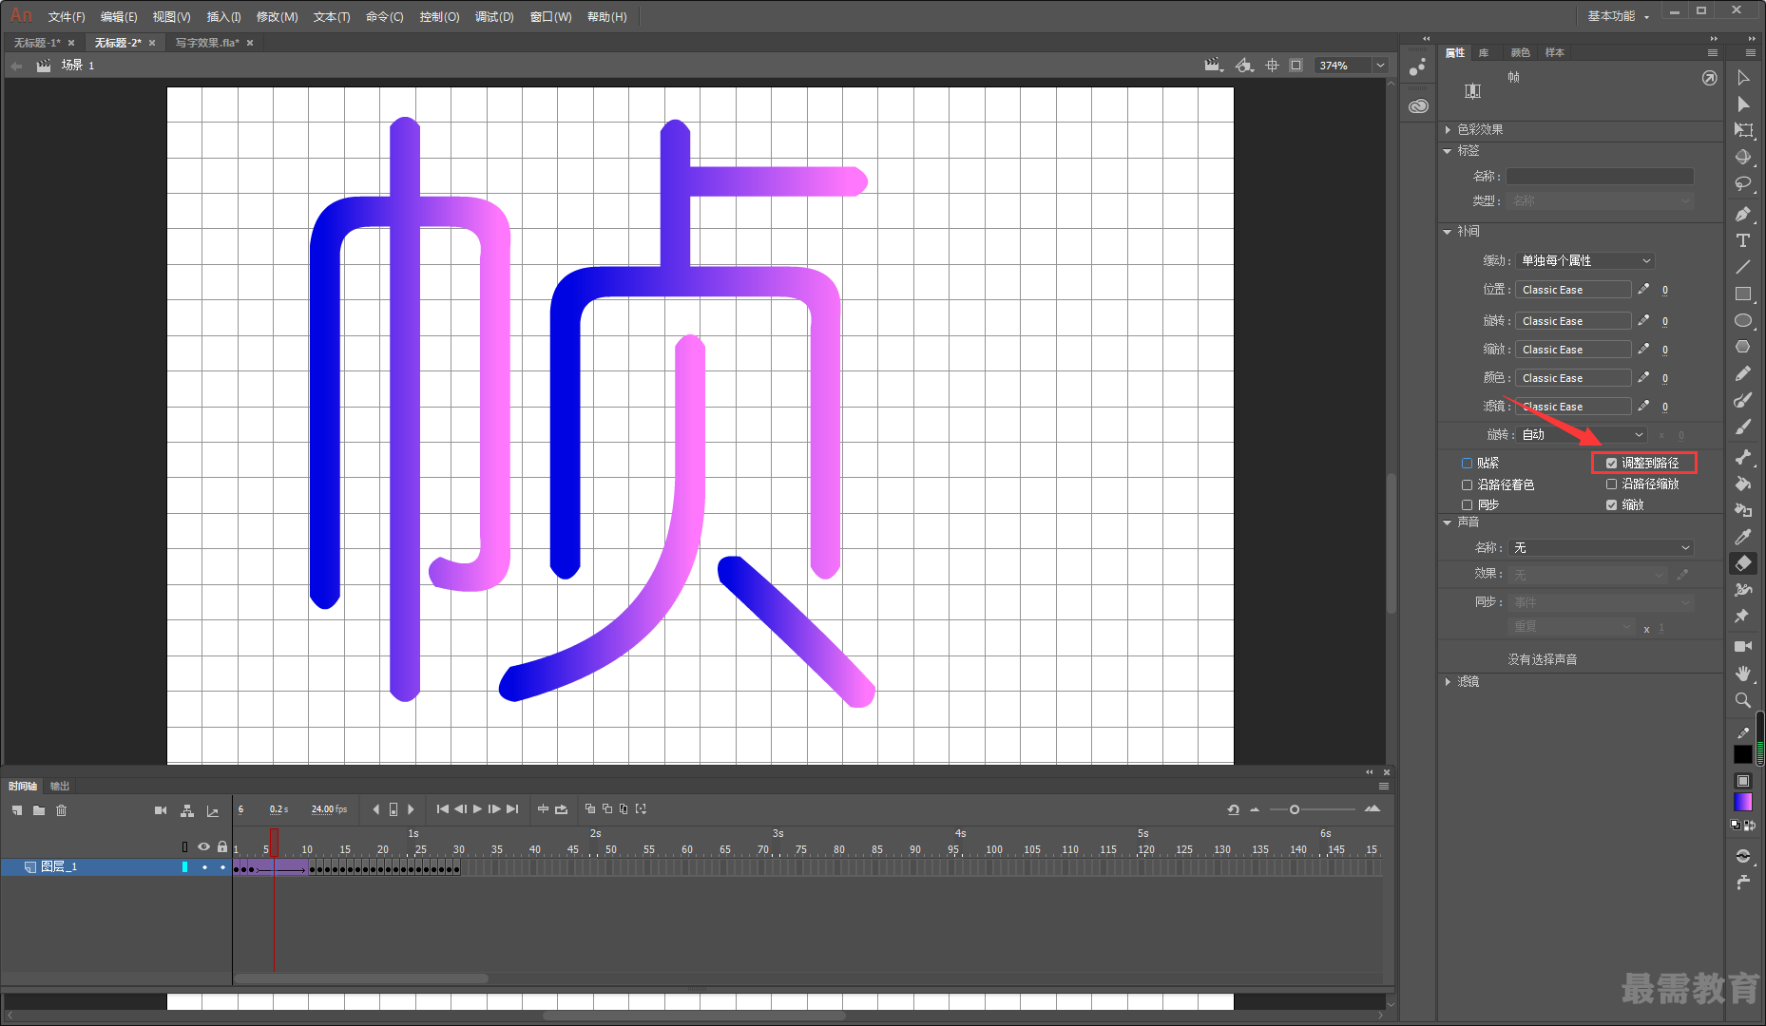Viewport: 1766px width, 1026px height.
Task: Open the 旋转 自动 dropdown
Action: click(1582, 434)
